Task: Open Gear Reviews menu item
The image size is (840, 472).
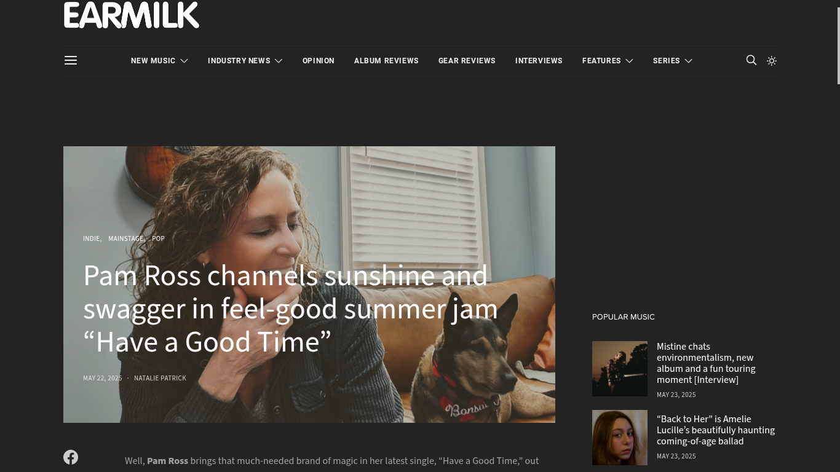Action: coord(467,61)
